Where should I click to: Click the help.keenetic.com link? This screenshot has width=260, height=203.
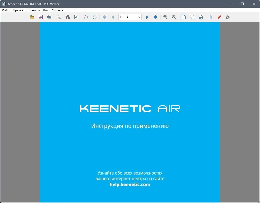[x=130, y=185]
